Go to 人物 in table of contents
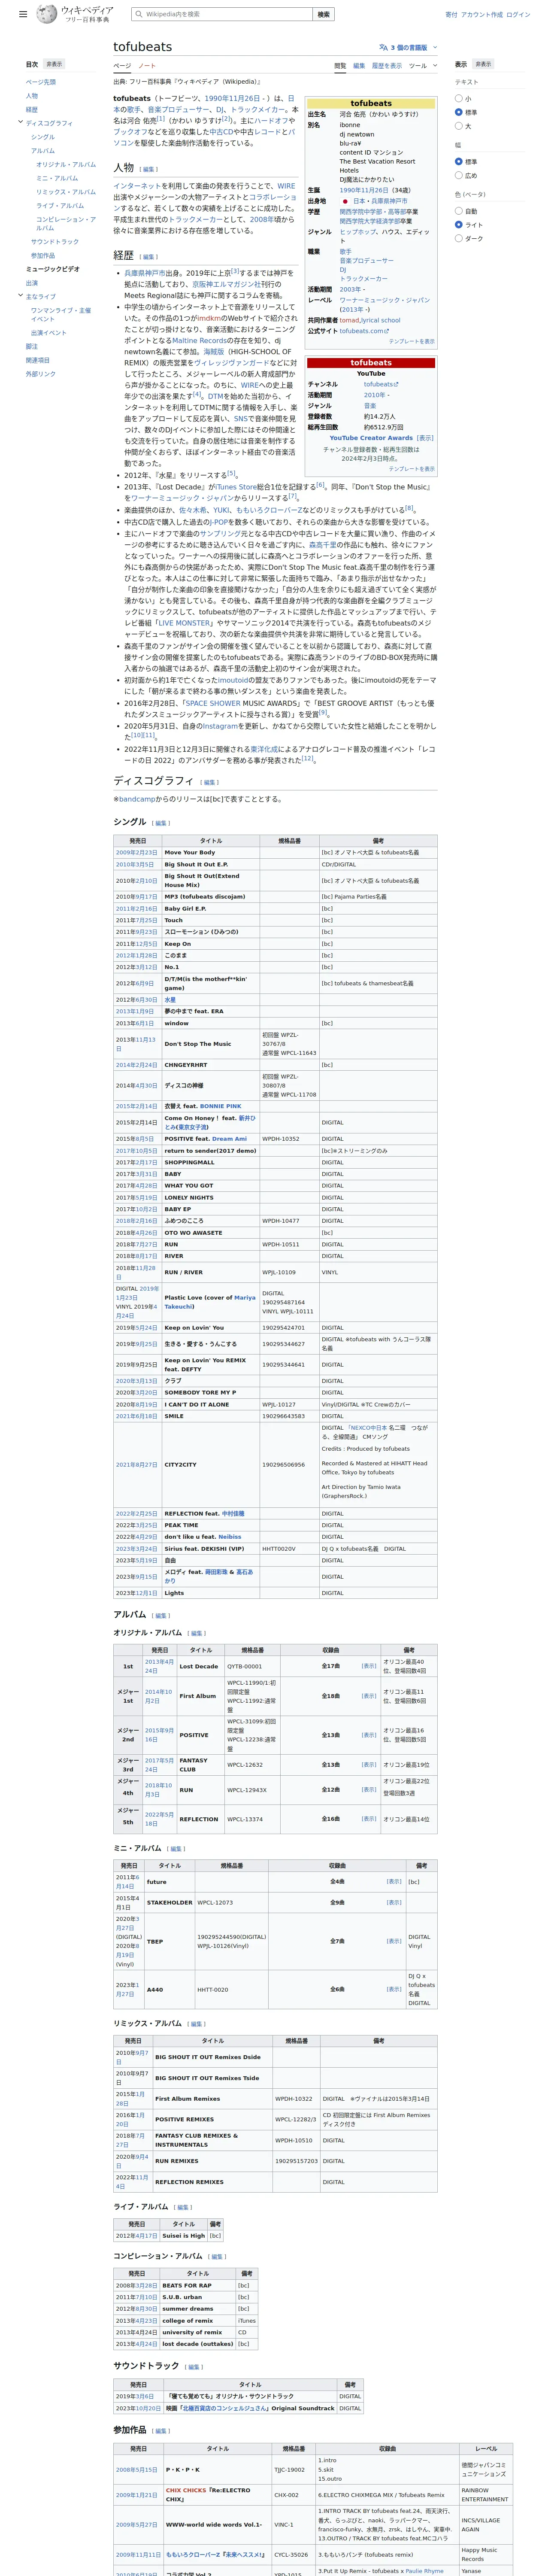 coord(32,96)
